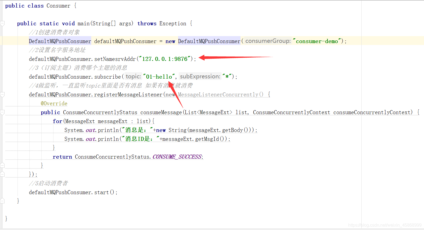Click the fold-end marker beside main's closing brace
This screenshot has width=424, height=230.
tap(2, 201)
